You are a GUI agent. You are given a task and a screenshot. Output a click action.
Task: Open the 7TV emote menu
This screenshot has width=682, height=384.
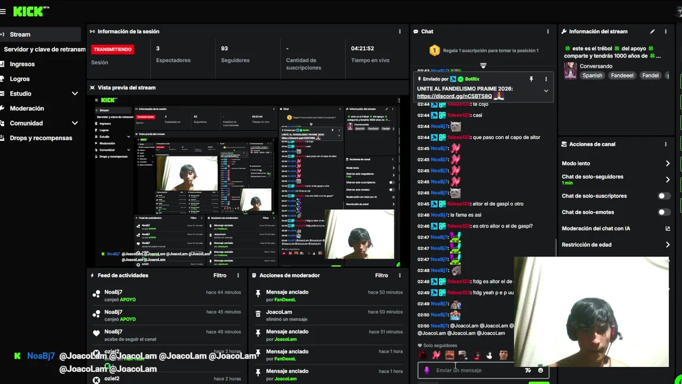pos(527,370)
